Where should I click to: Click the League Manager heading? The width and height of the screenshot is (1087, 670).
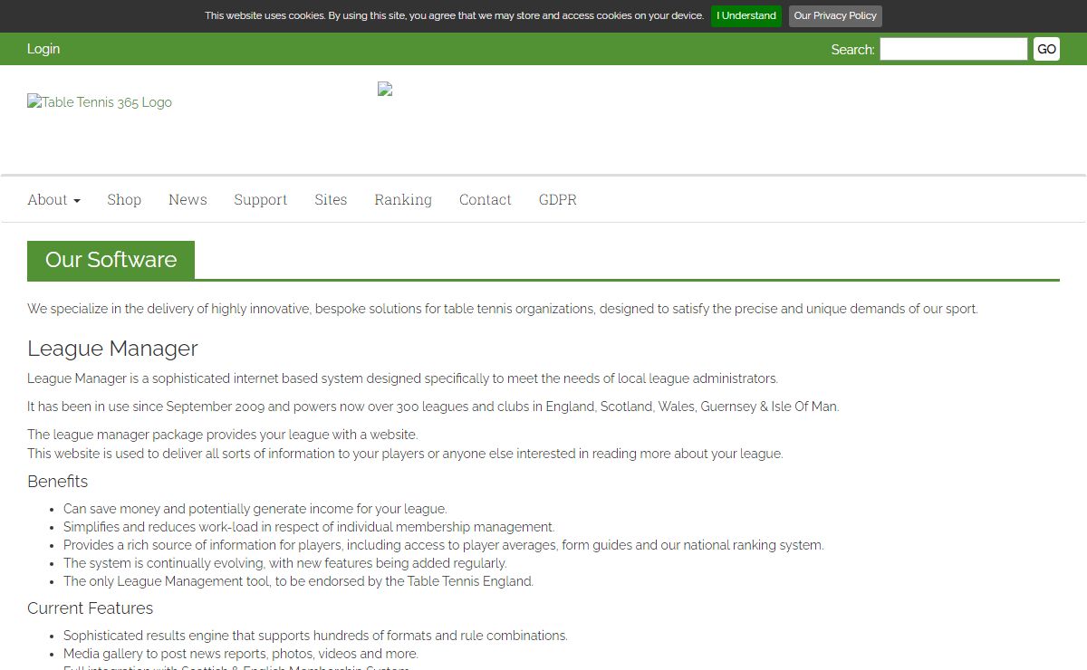pyautogui.click(x=112, y=349)
